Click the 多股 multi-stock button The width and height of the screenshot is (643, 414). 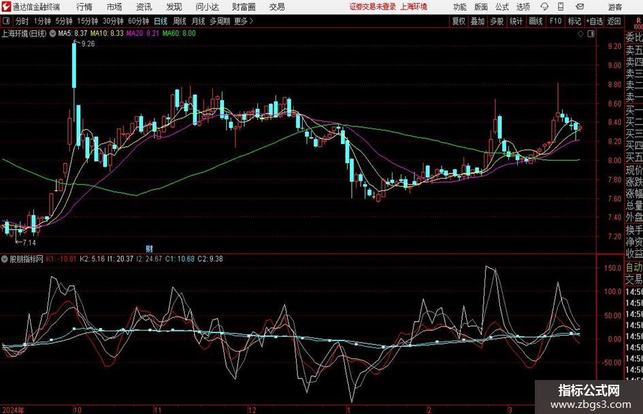click(x=497, y=21)
